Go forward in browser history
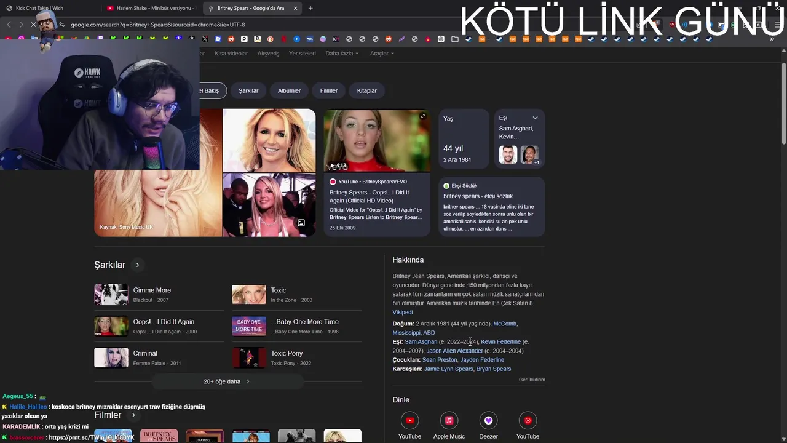 20,25
